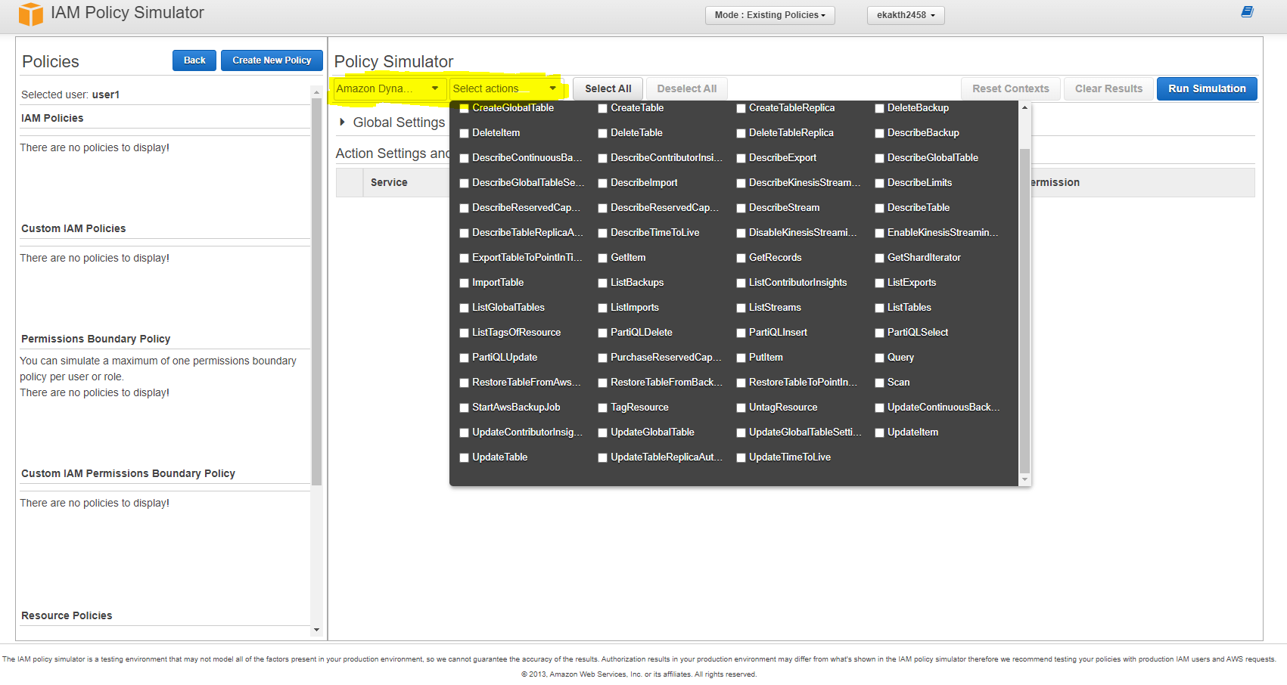Click the actions list scrollbar thumb
Image resolution: width=1287 pixels, height=685 pixels.
pyautogui.click(x=1024, y=310)
